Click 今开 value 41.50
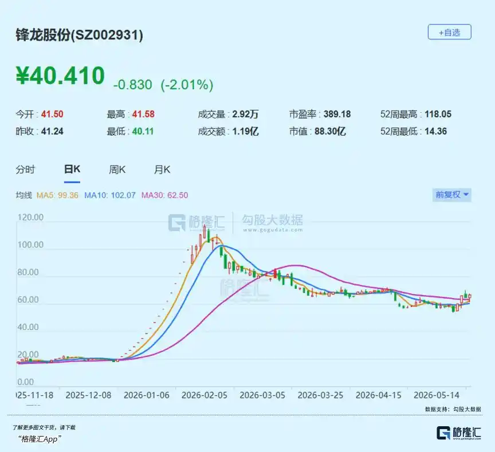The image size is (495, 452). [x=52, y=114]
